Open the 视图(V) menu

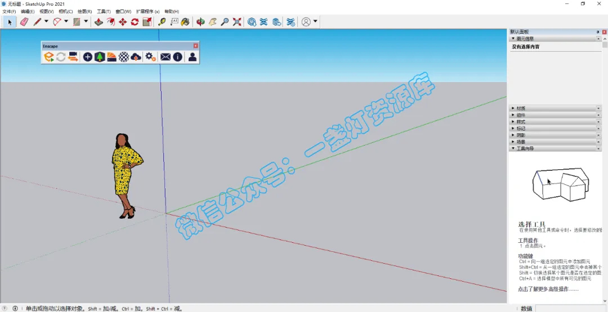tap(47, 12)
